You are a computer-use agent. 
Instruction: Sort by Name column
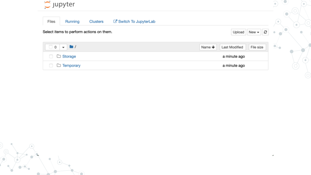pos(208,47)
